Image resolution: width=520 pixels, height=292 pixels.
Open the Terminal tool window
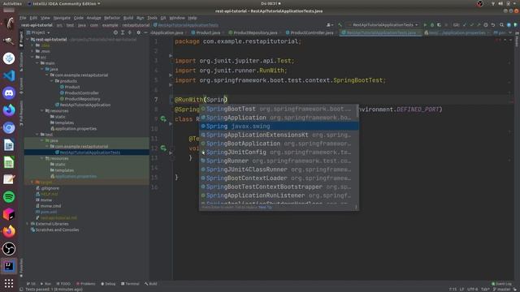tap(130, 284)
